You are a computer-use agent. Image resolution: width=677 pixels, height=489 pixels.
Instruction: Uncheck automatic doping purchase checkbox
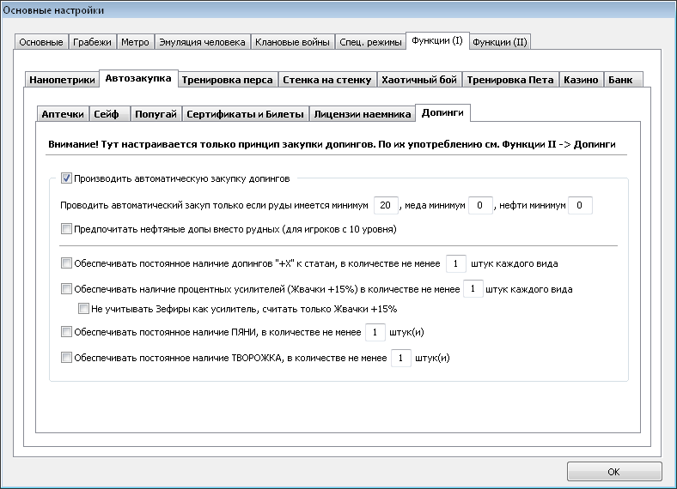(66, 178)
